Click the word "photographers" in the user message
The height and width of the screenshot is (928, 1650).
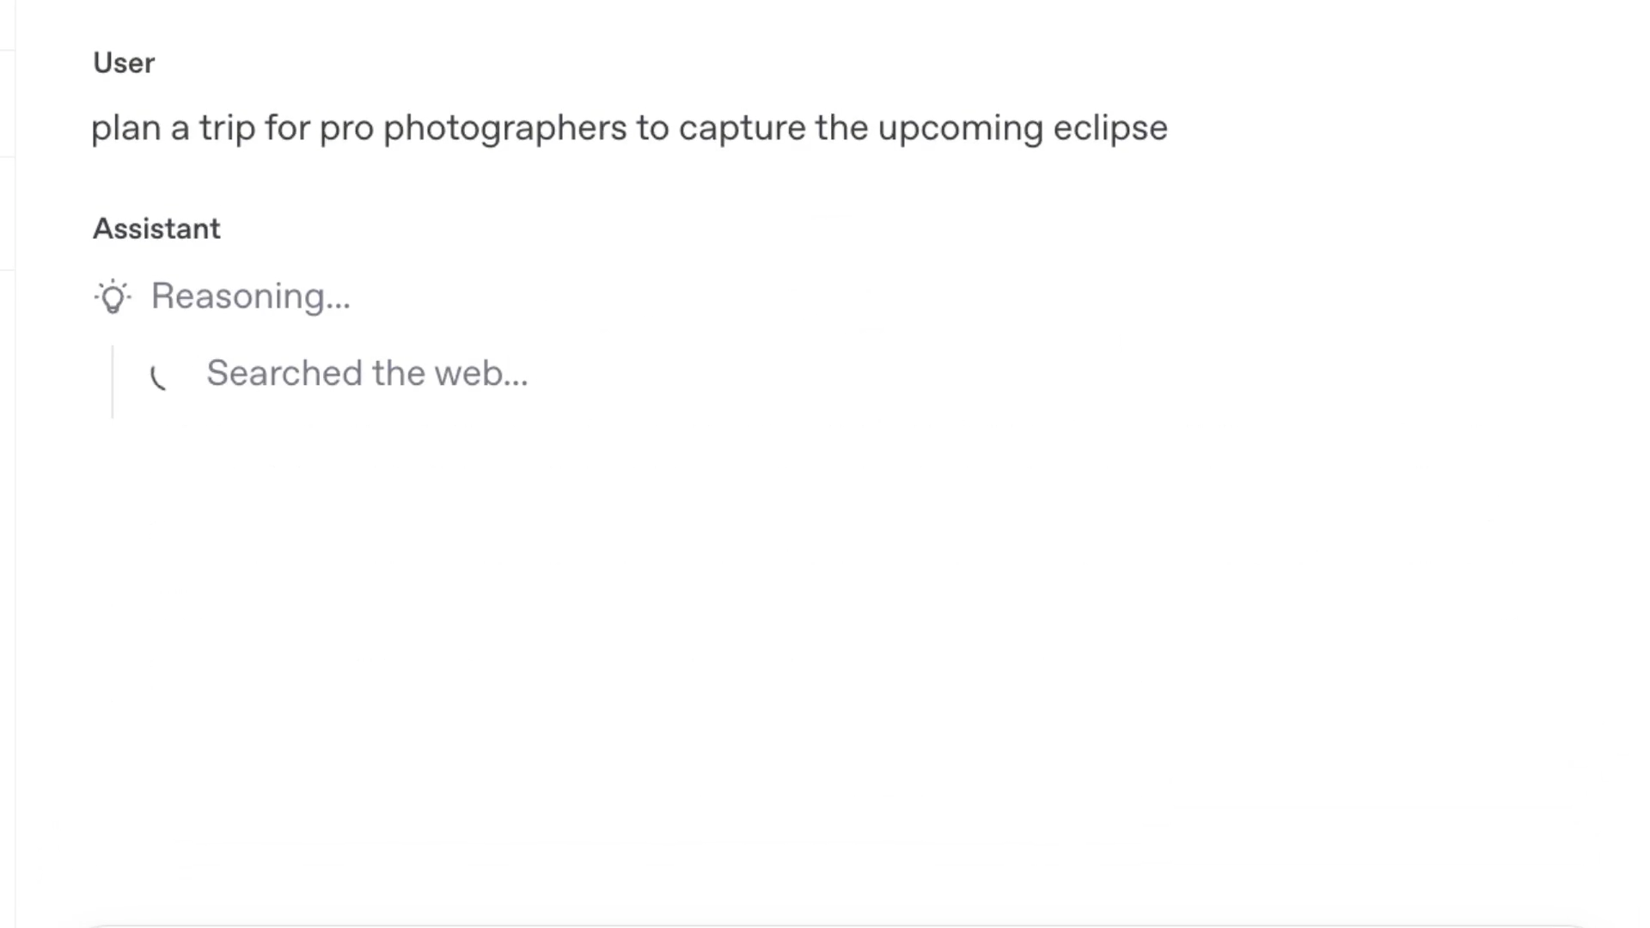coord(505,128)
